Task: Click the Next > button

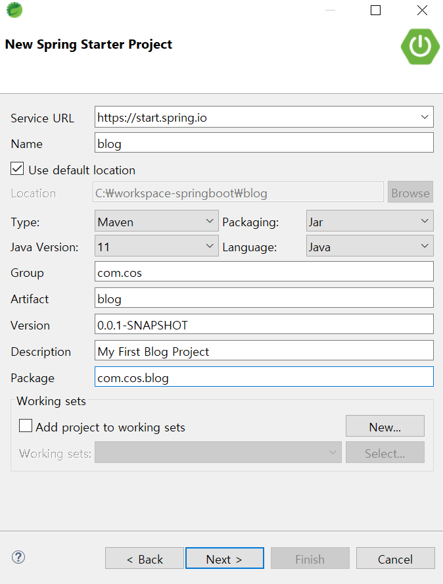Action: click(225, 558)
